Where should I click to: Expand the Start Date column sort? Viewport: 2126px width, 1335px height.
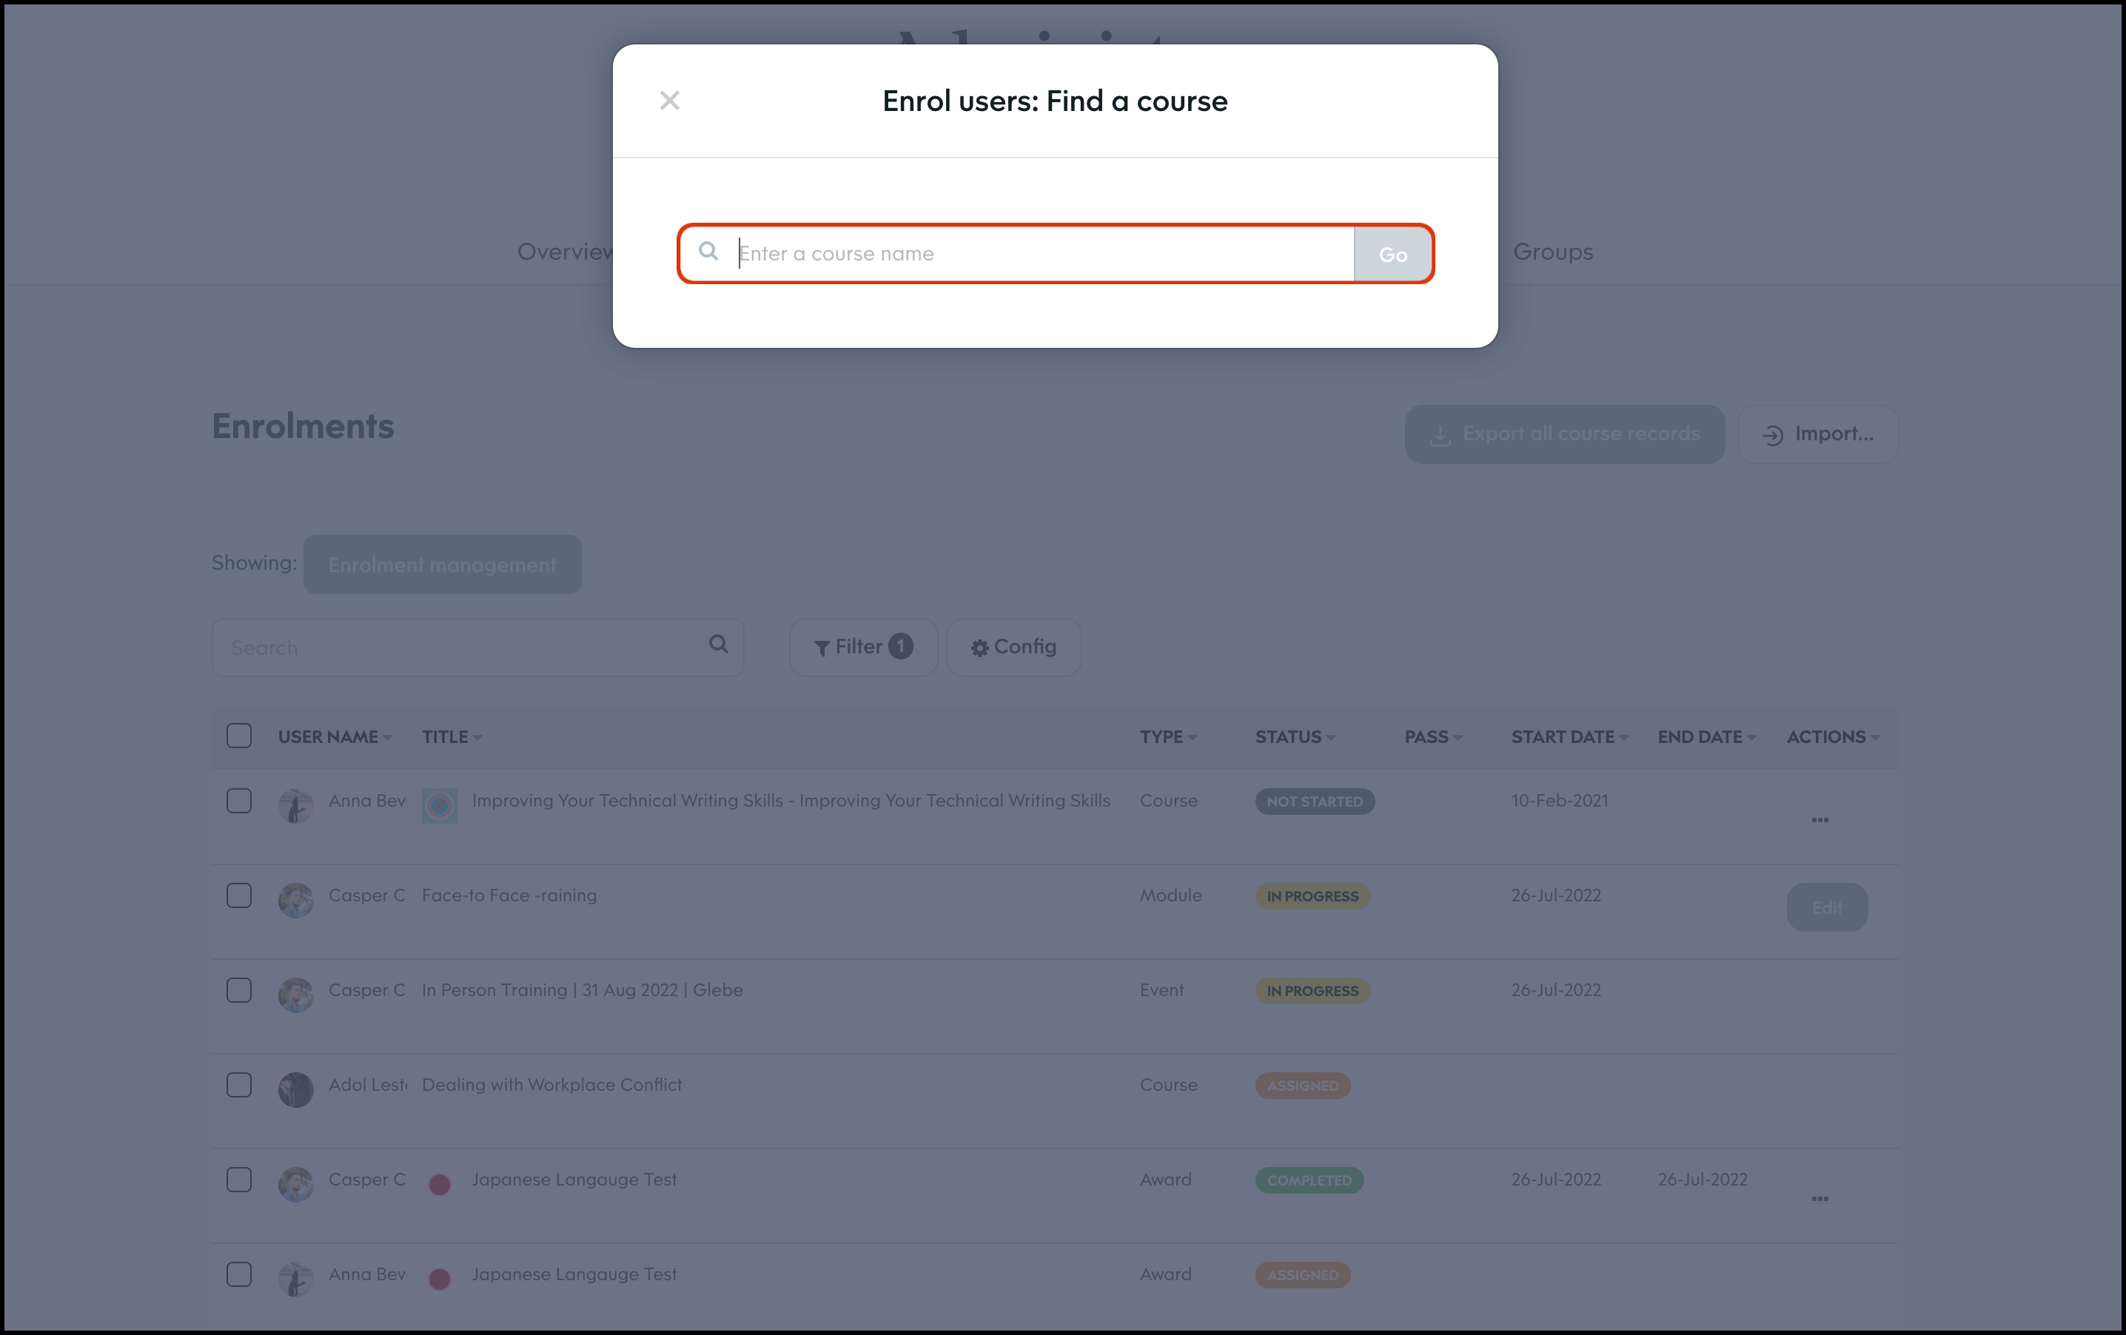click(x=1623, y=738)
